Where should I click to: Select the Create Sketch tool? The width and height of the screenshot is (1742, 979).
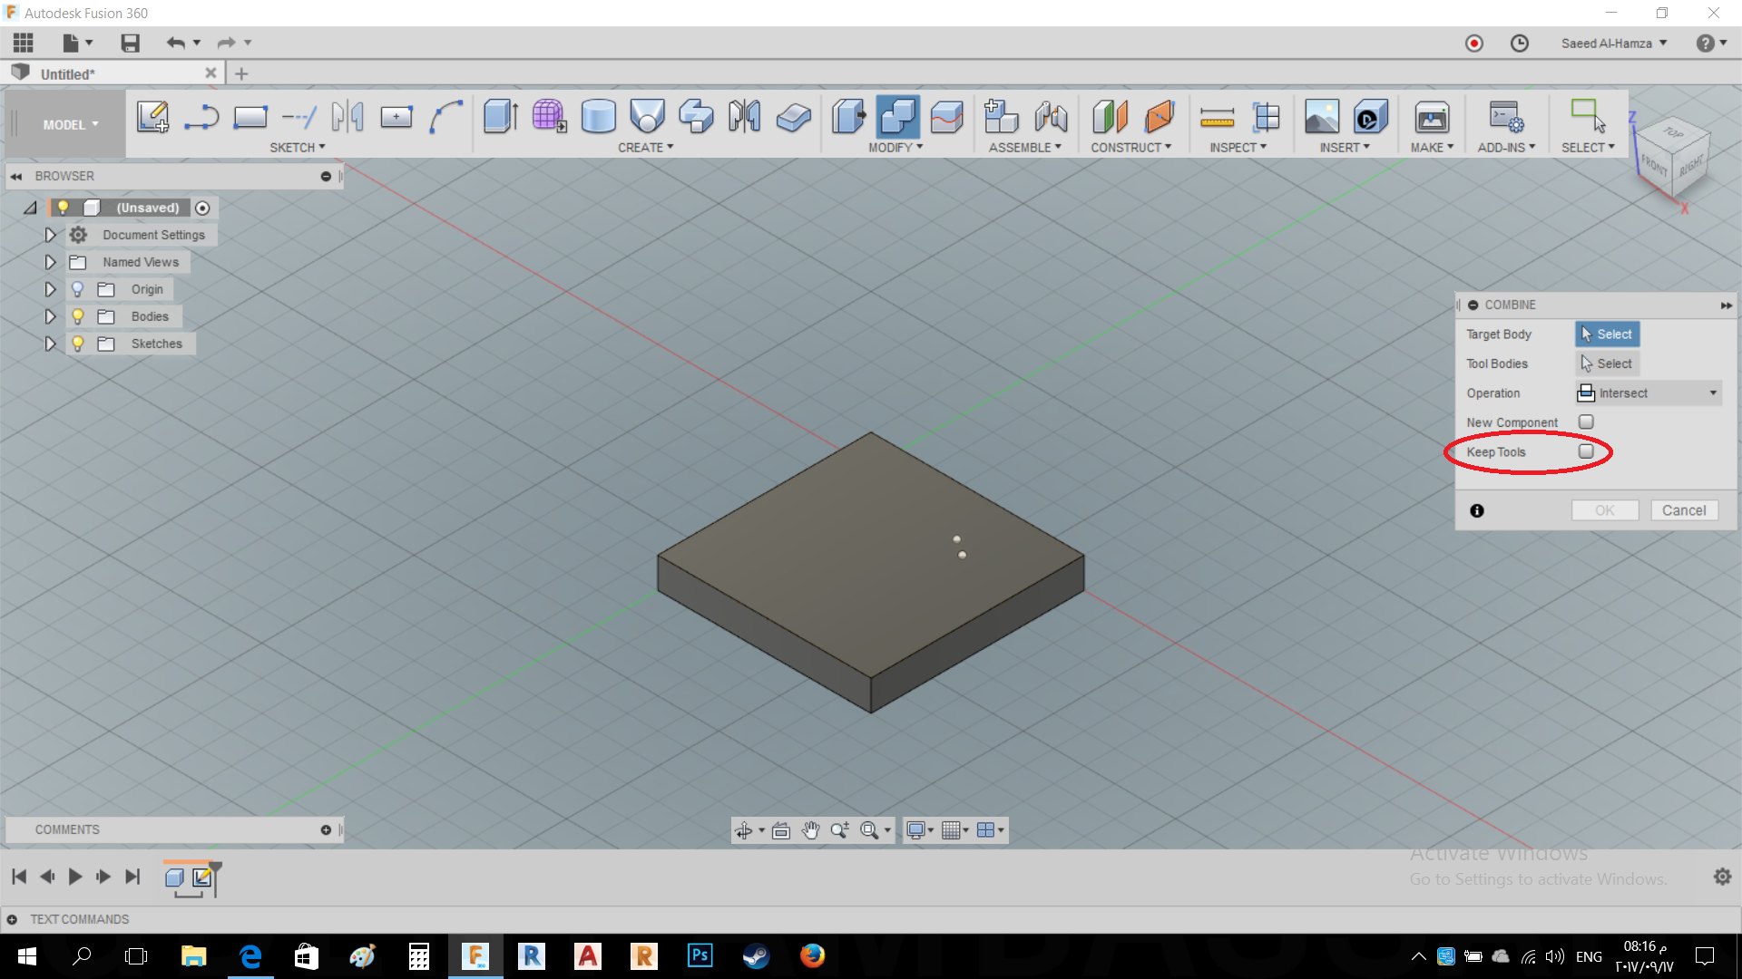[152, 116]
